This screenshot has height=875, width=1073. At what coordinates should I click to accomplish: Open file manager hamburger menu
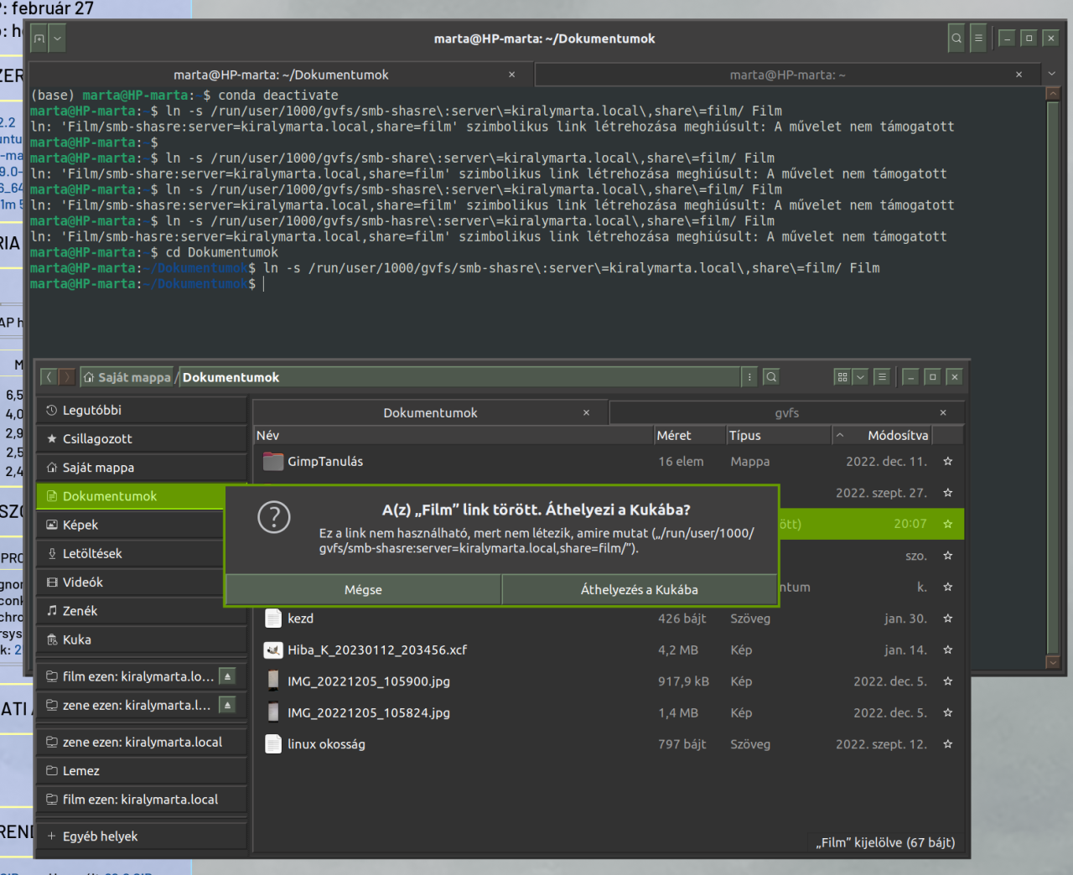click(882, 377)
